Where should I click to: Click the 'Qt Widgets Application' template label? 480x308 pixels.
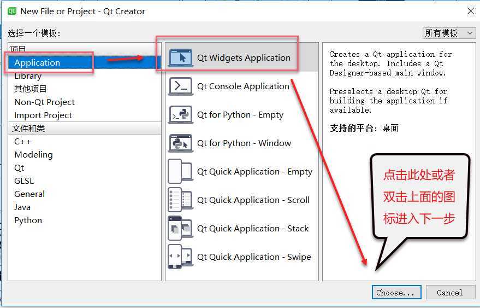click(x=244, y=57)
